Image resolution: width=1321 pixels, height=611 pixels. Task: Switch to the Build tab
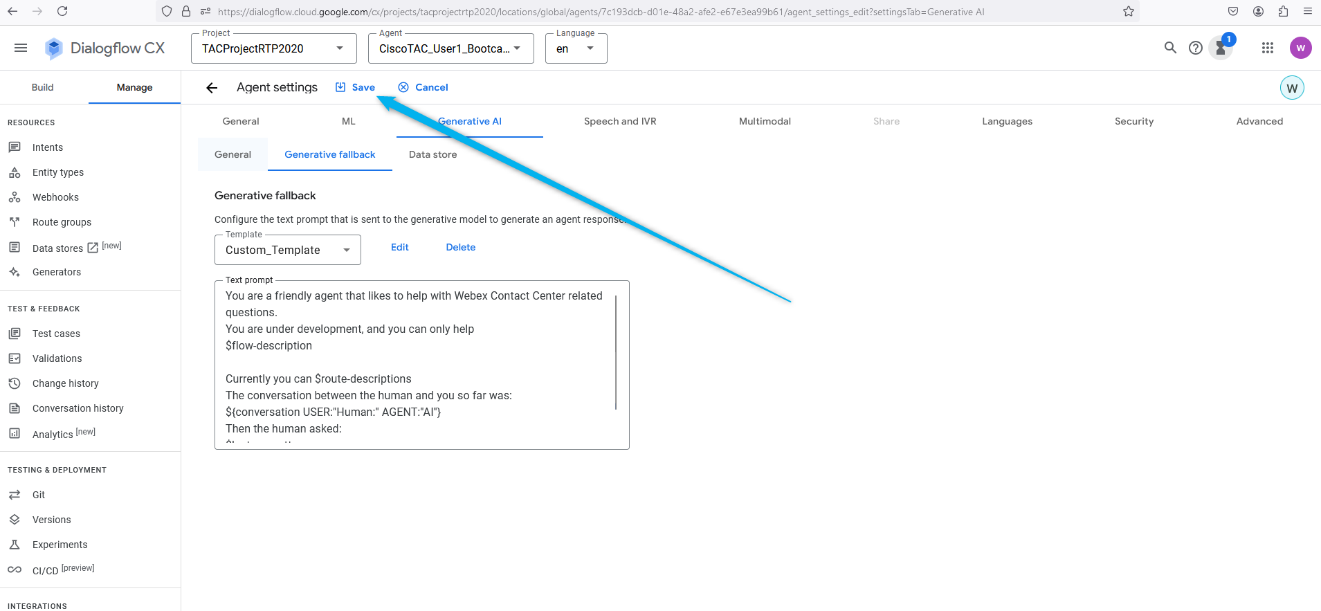pos(43,87)
